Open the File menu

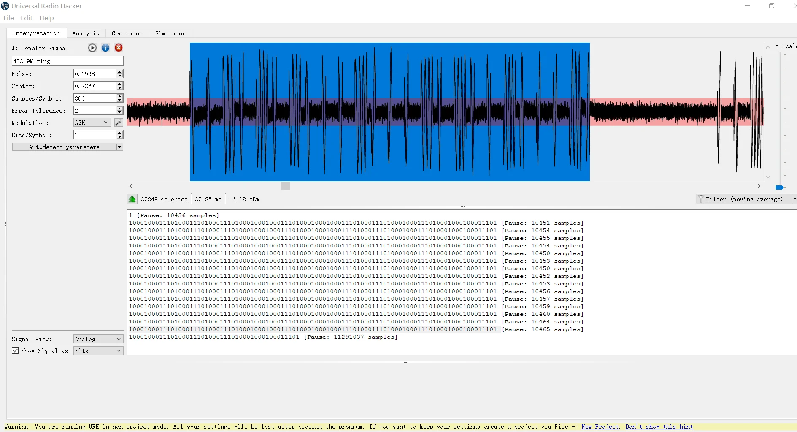tap(8, 18)
